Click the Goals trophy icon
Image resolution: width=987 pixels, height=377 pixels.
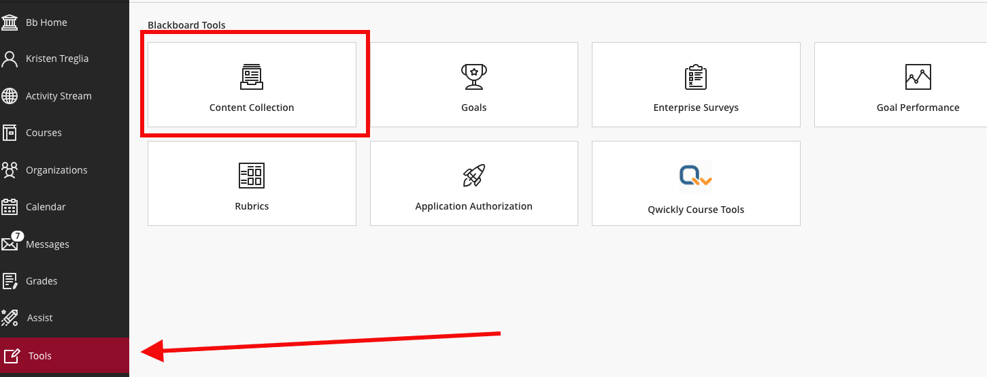point(474,76)
